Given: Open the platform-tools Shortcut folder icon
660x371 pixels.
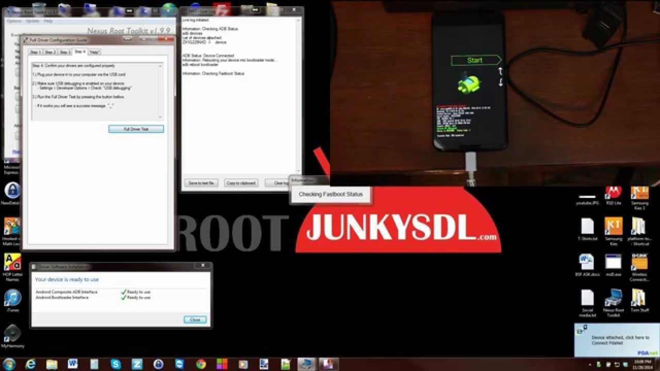Looking at the screenshot, I should pyautogui.click(x=639, y=231).
